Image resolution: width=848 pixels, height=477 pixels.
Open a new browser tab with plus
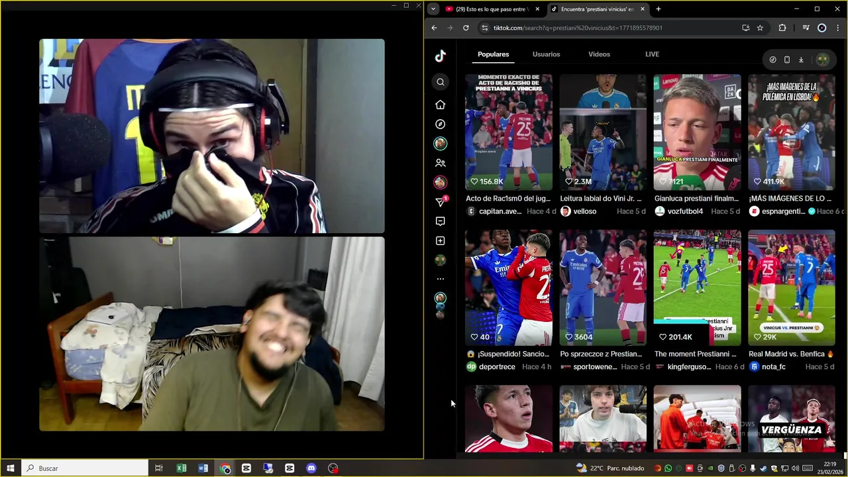pos(658,9)
